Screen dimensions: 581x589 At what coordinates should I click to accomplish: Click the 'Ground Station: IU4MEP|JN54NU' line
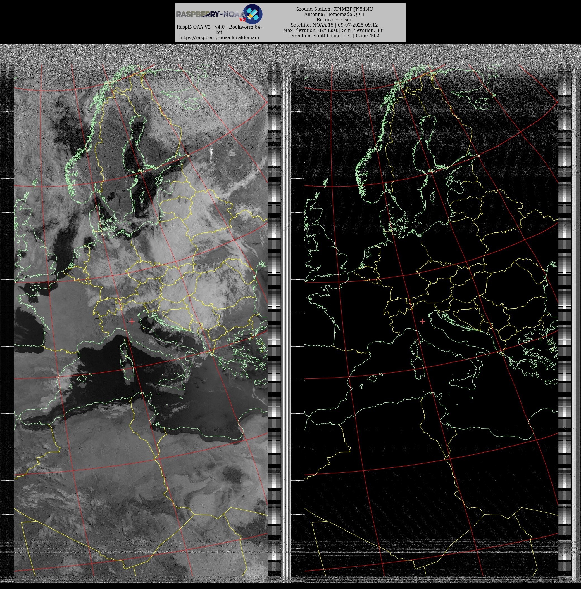click(x=334, y=9)
